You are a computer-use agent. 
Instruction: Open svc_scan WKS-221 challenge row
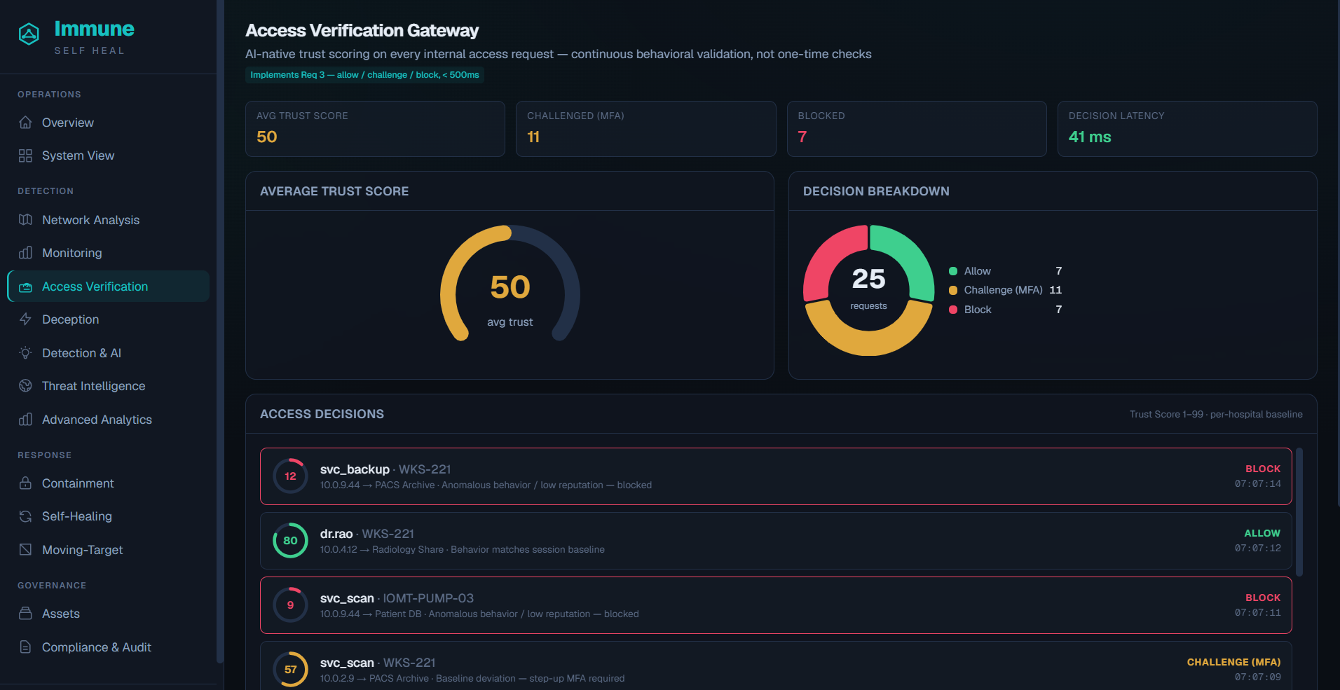[776, 666]
